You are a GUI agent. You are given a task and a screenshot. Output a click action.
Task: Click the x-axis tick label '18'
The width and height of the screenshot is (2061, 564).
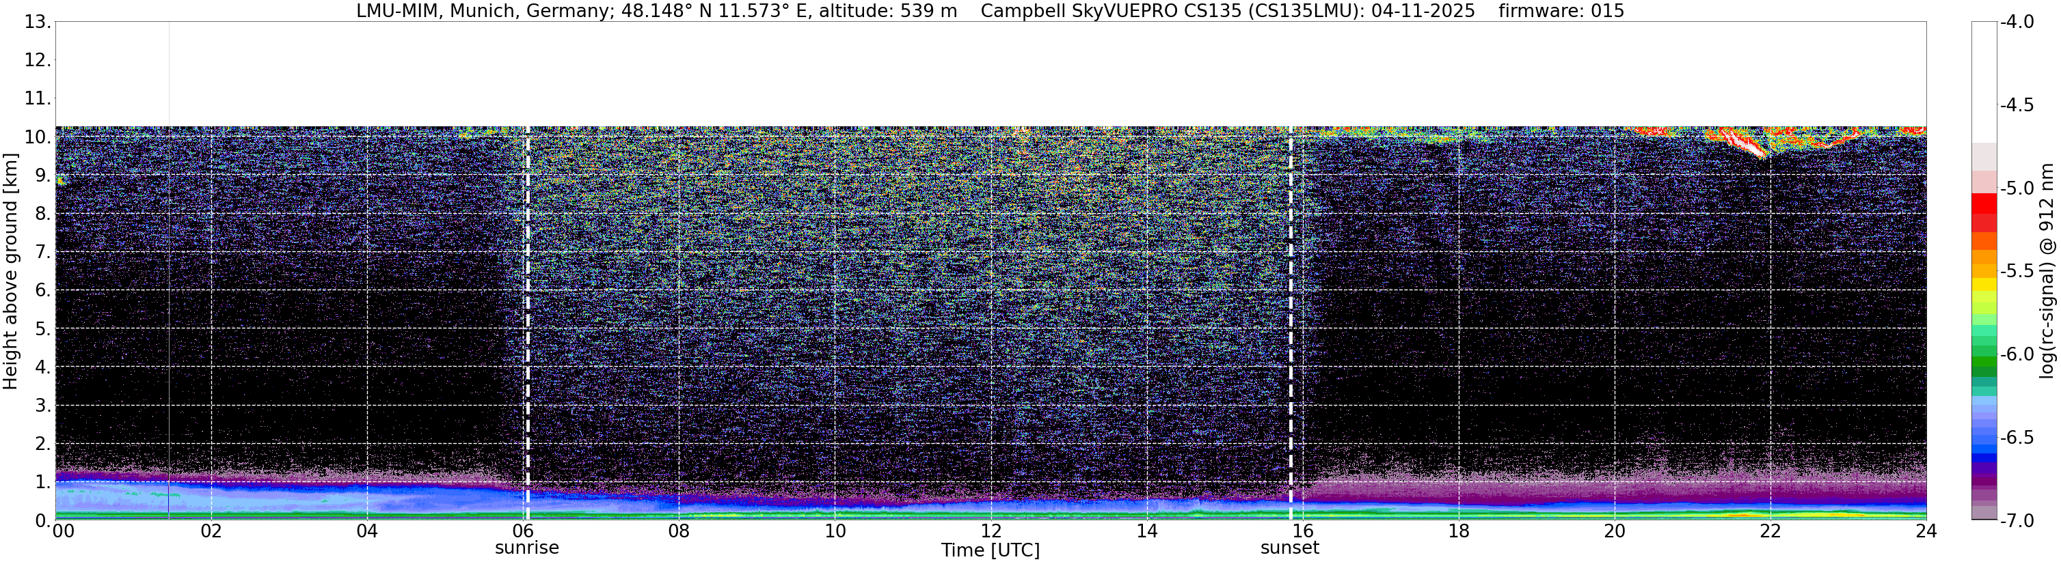1459,531
